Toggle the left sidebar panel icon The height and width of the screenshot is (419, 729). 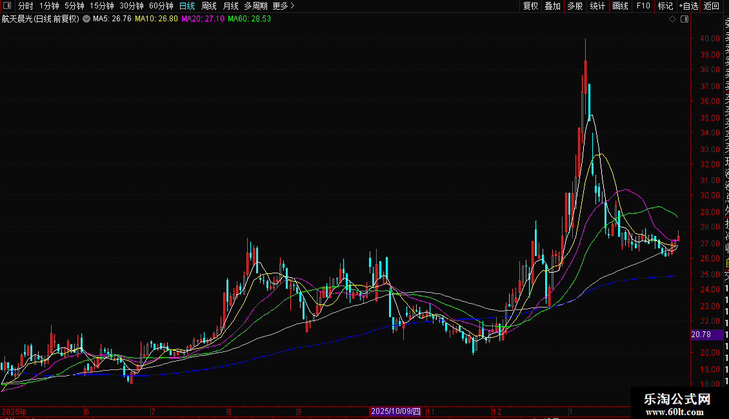pos(7,6)
